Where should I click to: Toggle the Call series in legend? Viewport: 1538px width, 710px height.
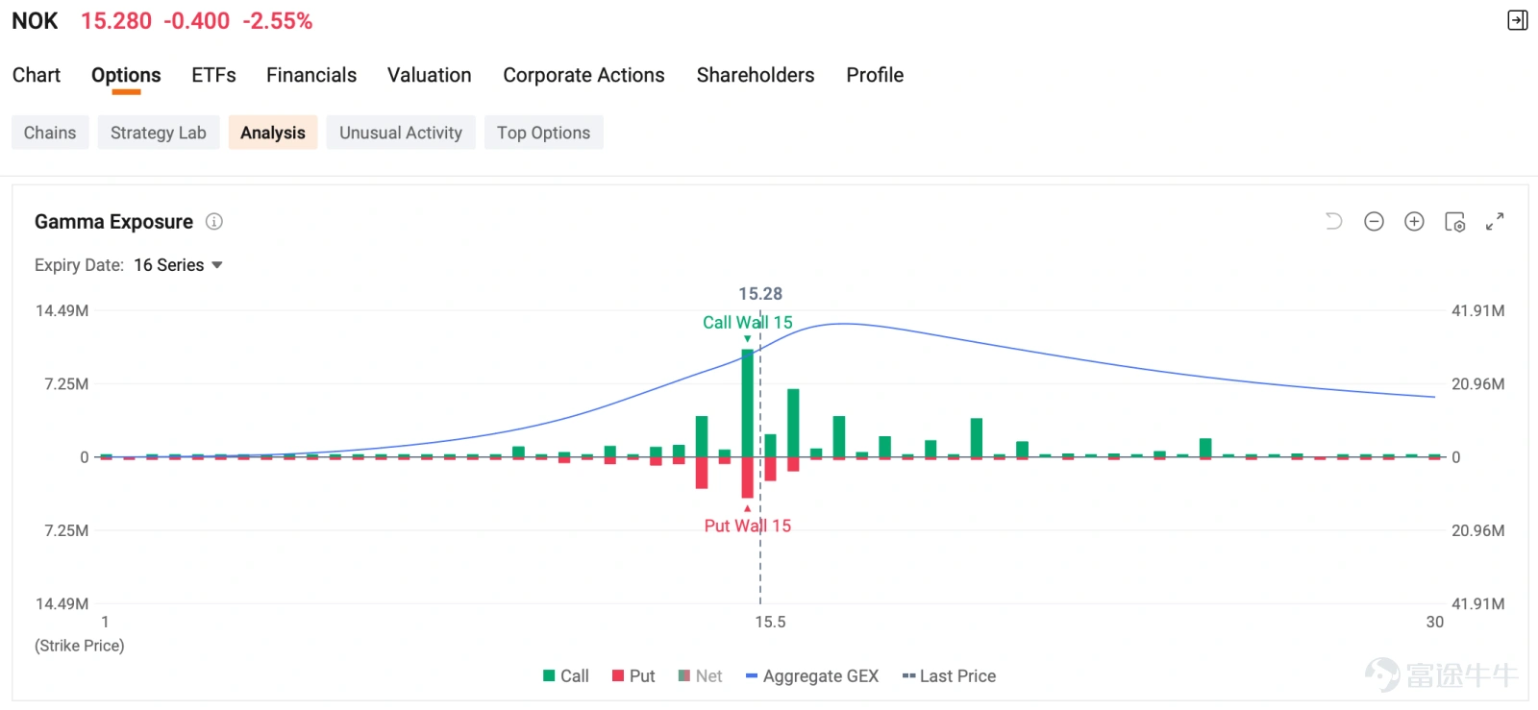[566, 676]
